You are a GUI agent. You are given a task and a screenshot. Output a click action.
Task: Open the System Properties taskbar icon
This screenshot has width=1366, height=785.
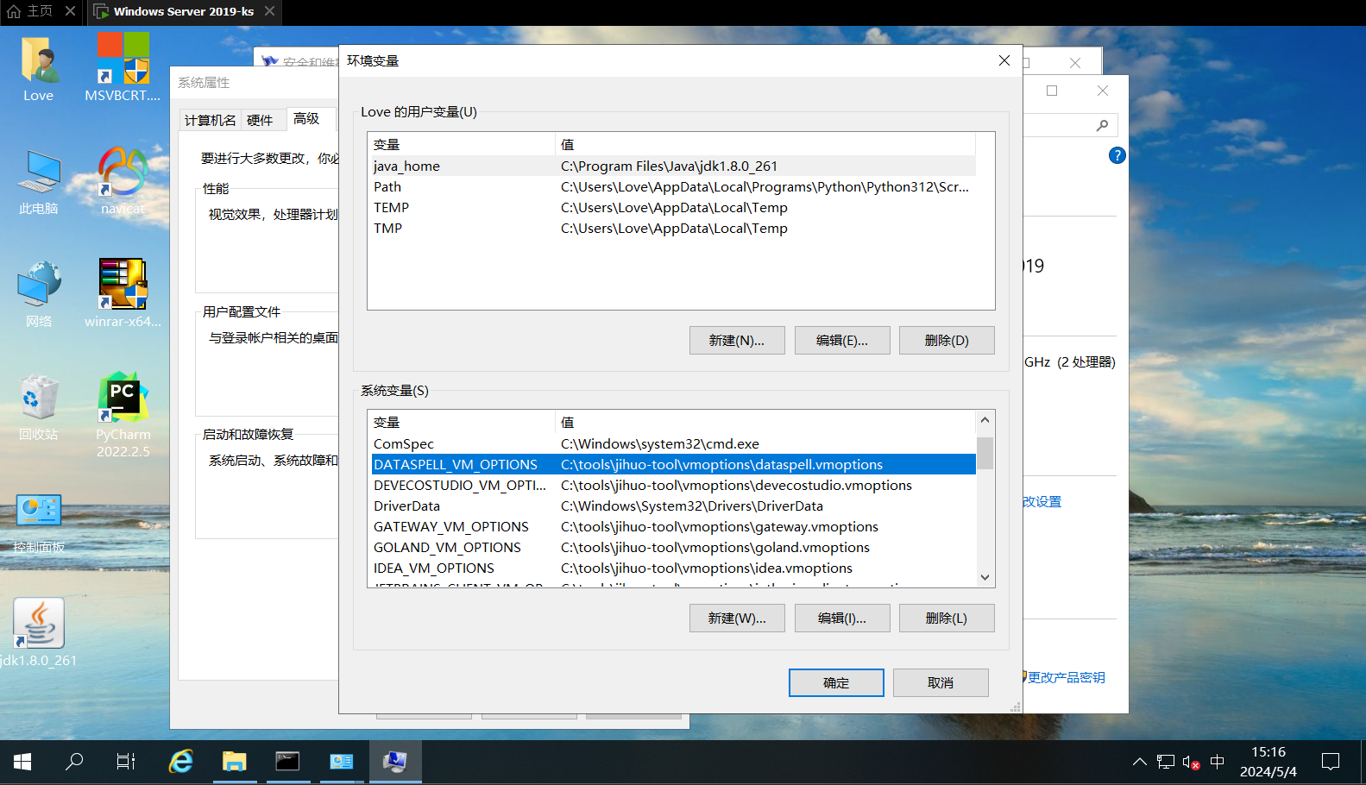[395, 762]
